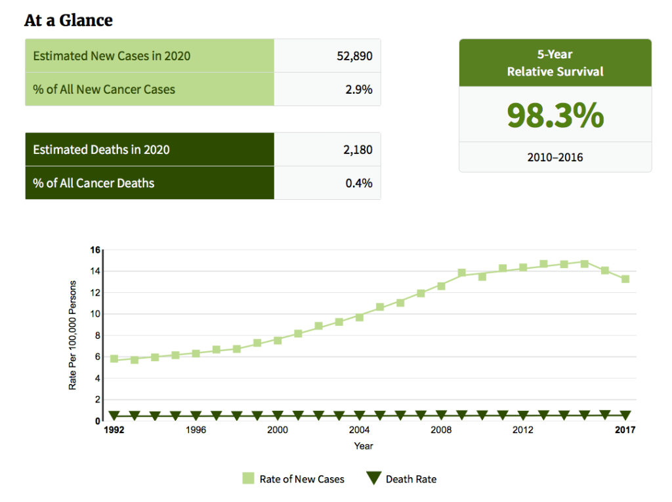Select the % of All Cancer Deaths label

click(94, 183)
